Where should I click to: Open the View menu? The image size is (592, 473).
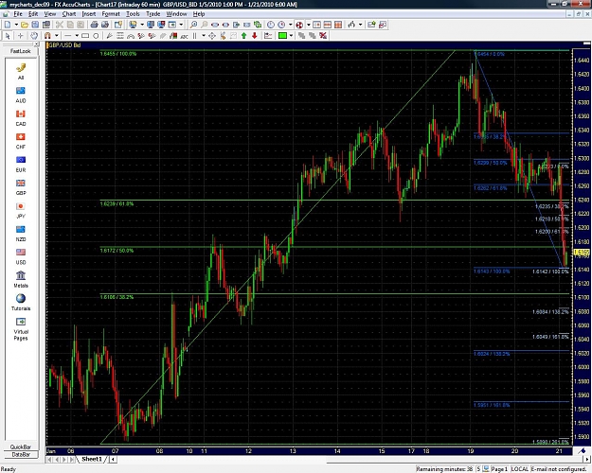click(x=50, y=14)
